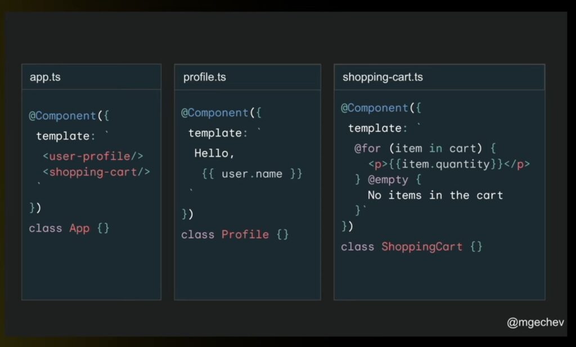The image size is (576, 347).
Task: Click the No items in the cart text
Action: pos(435,195)
